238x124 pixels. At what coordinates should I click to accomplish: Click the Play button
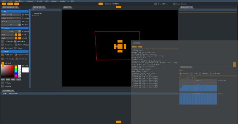(101, 4)
